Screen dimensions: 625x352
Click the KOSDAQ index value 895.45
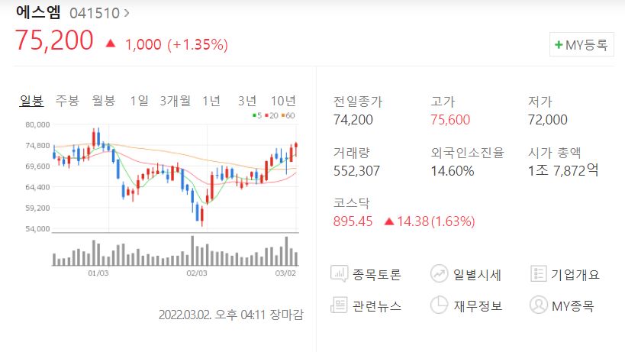click(353, 221)
